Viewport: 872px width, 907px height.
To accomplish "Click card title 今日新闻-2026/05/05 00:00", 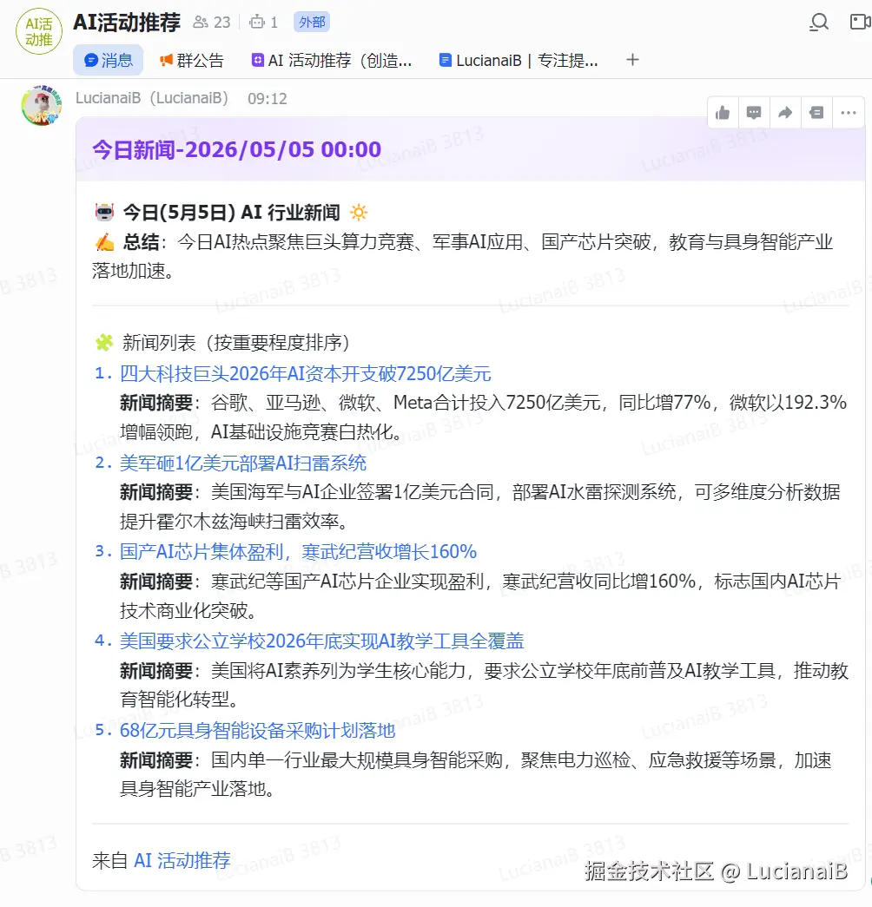I will (236, 150).
